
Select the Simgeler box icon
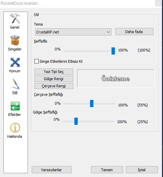tap(15, 40)
